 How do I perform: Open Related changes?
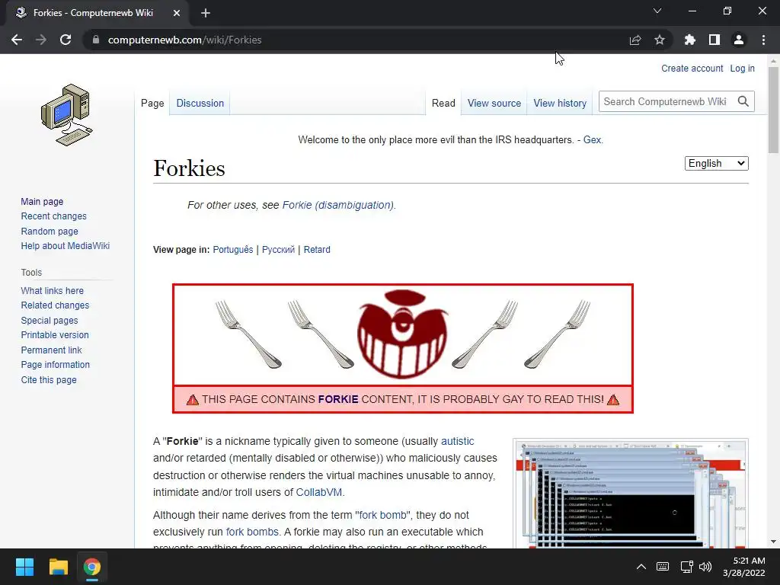coord(55,305)
